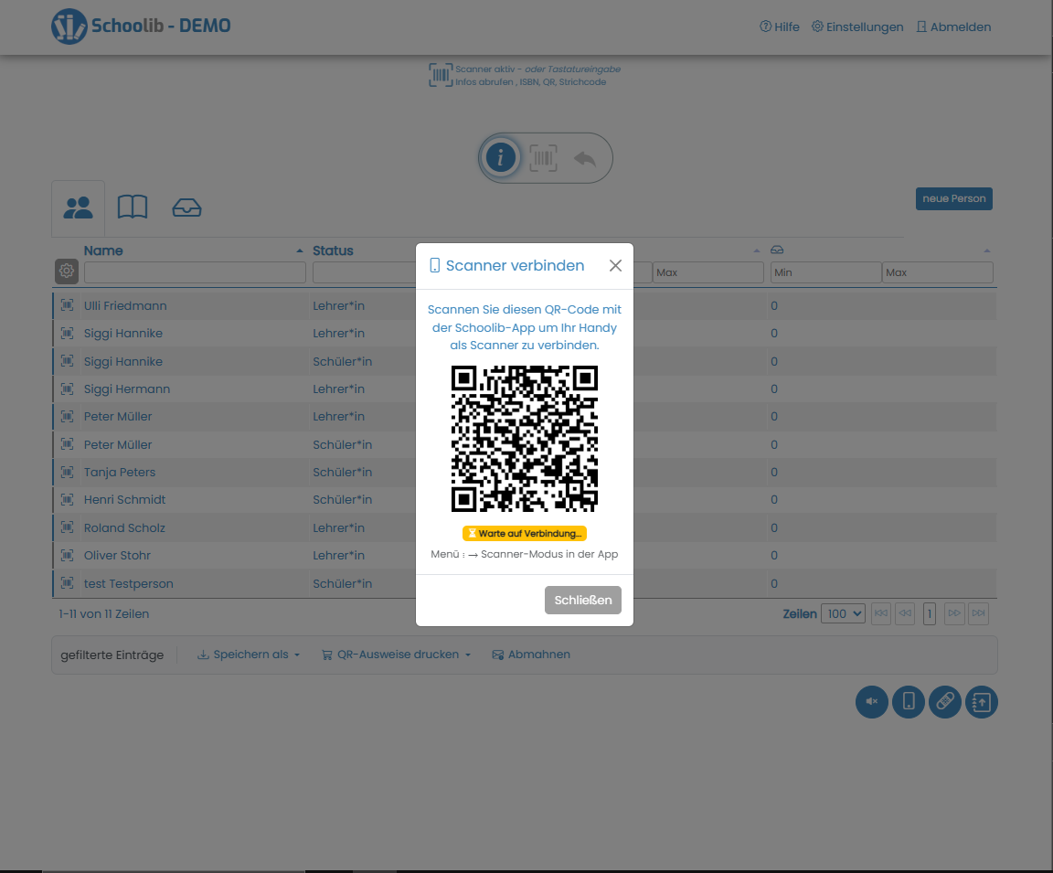Open the Zeilen rows-per-page selector
Image resolution: width=1053 pixels, height=873 pixels.
(x=843, y=612)
